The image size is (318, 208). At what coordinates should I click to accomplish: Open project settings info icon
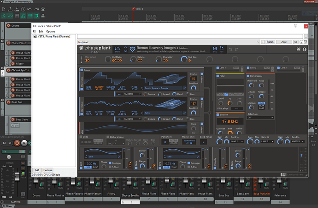[23, 9]
